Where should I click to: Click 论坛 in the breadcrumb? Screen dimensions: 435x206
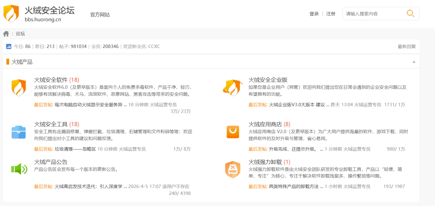click(20, 34)
